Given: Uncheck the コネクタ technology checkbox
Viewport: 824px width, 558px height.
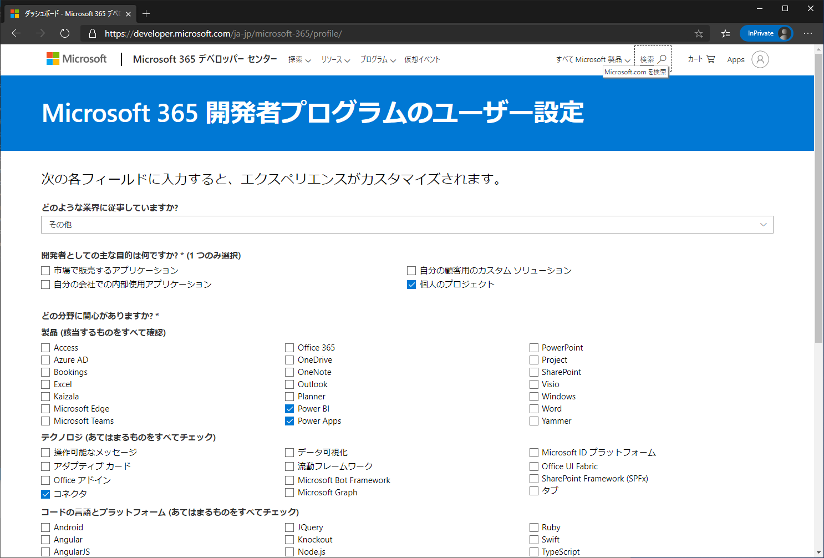Looking at the screenshot, I should [x=45, y=494].
